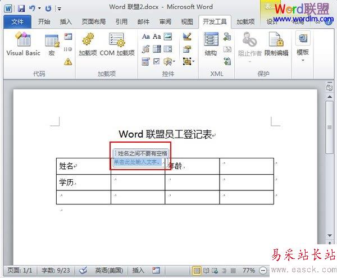
Task: Switch to the 页面布局 tab
Action: click(x=94, y=22)
